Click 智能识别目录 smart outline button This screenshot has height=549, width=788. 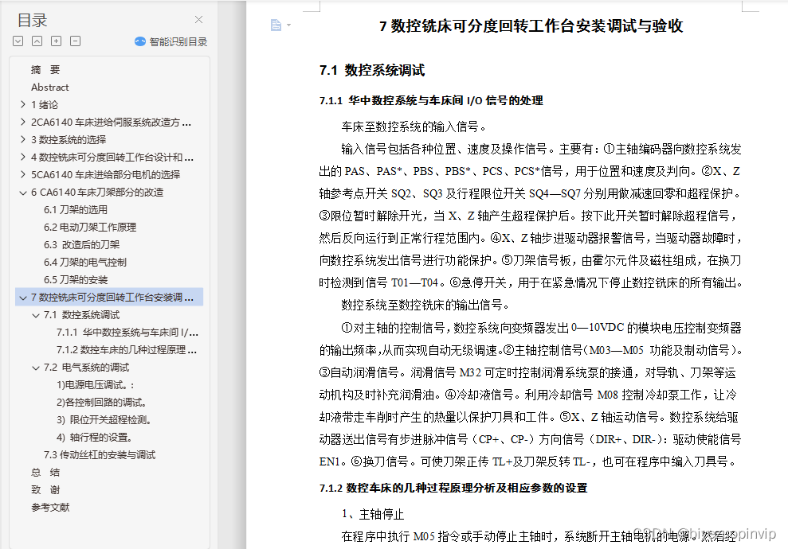click(171, 41)
